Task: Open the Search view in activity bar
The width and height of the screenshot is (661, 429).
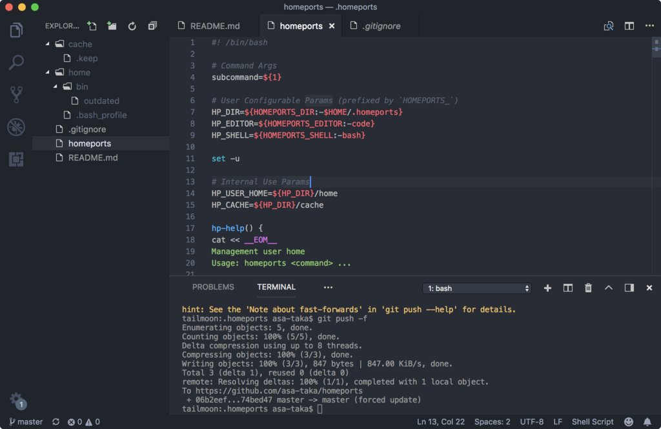Action: point(15,62)
